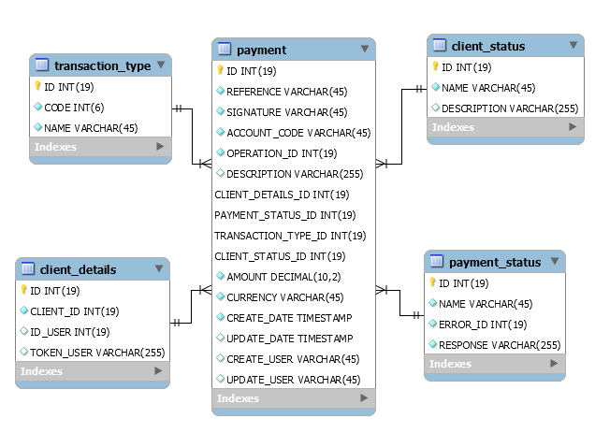Select the TOKEN_USER VARCHAR(255) column

[x=97, y=352]
